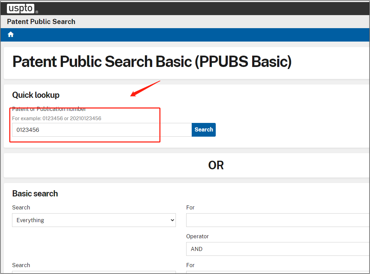Open the Patent Public Search title link
Image resolution: width=370 pixels, height=274 pixels.
(x=41, y=22)
